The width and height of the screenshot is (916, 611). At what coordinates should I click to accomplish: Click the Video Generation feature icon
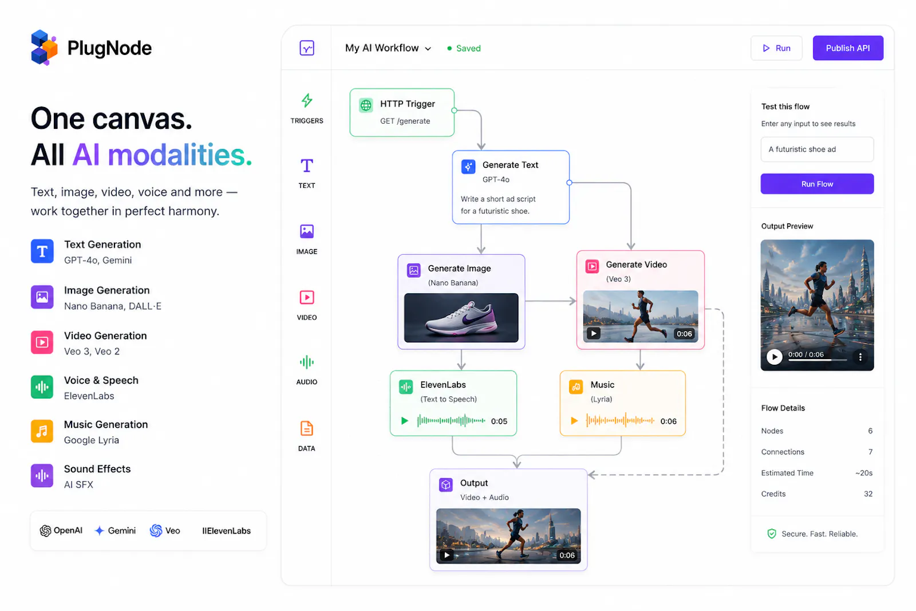42,342
